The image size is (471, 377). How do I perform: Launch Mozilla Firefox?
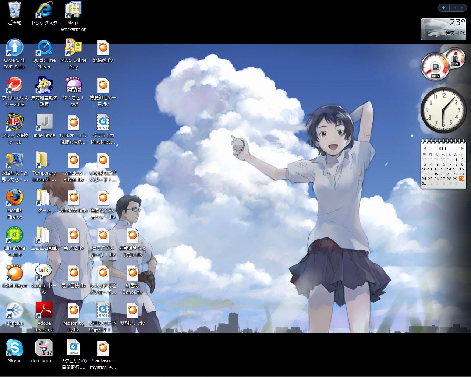click(15, 204)
